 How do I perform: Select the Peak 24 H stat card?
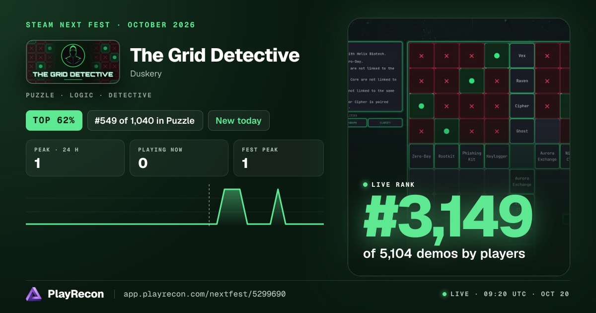pos(75,158)
